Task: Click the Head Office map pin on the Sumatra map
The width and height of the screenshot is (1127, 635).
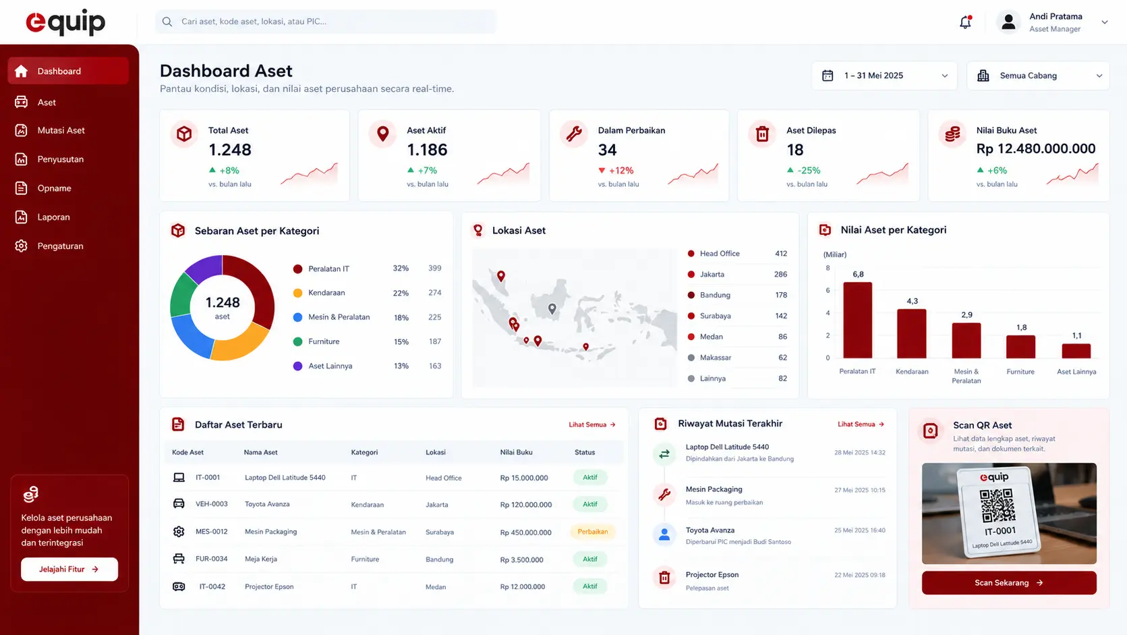Action: [501, 276]
